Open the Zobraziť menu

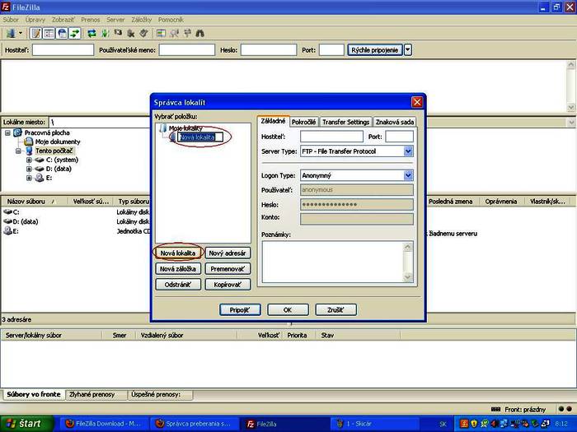pyautogui.click(x=63, y=20)
